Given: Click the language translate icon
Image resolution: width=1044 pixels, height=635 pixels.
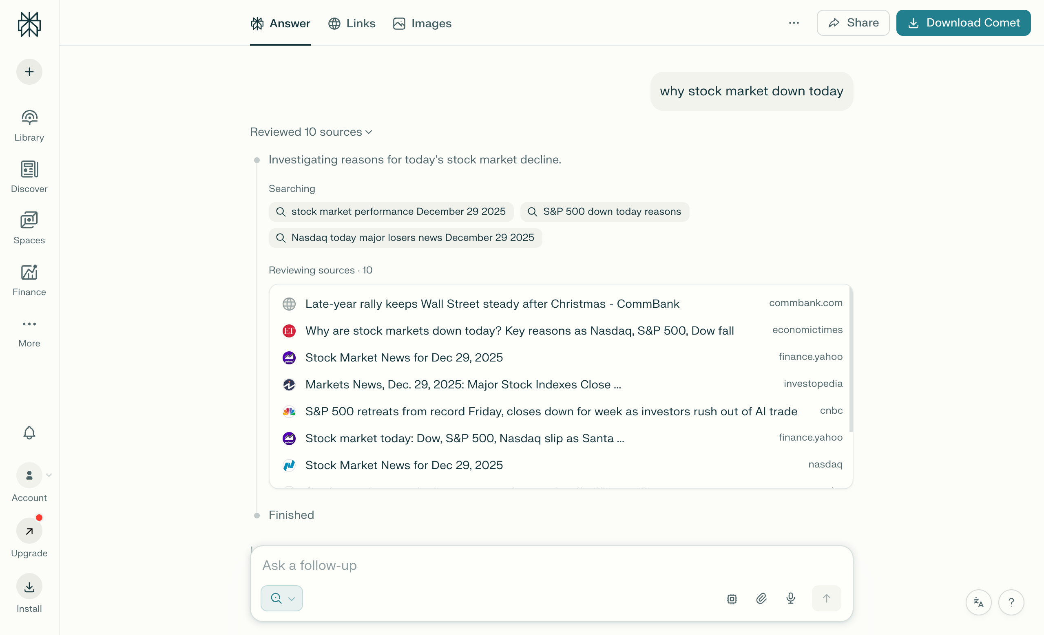Looking at the screenshot, I should tap(978, 602).
